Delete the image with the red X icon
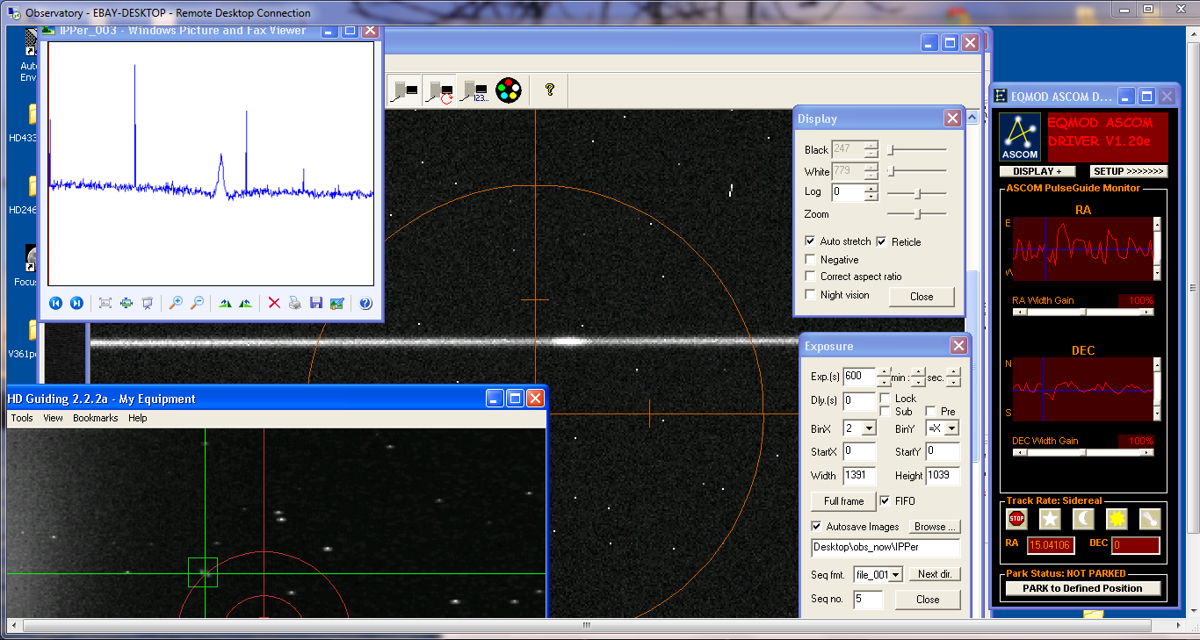 point(274,303)
